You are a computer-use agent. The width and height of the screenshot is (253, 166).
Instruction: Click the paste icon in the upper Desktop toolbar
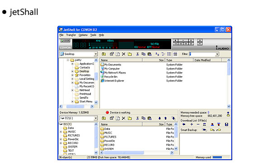[x=150, y=54]
